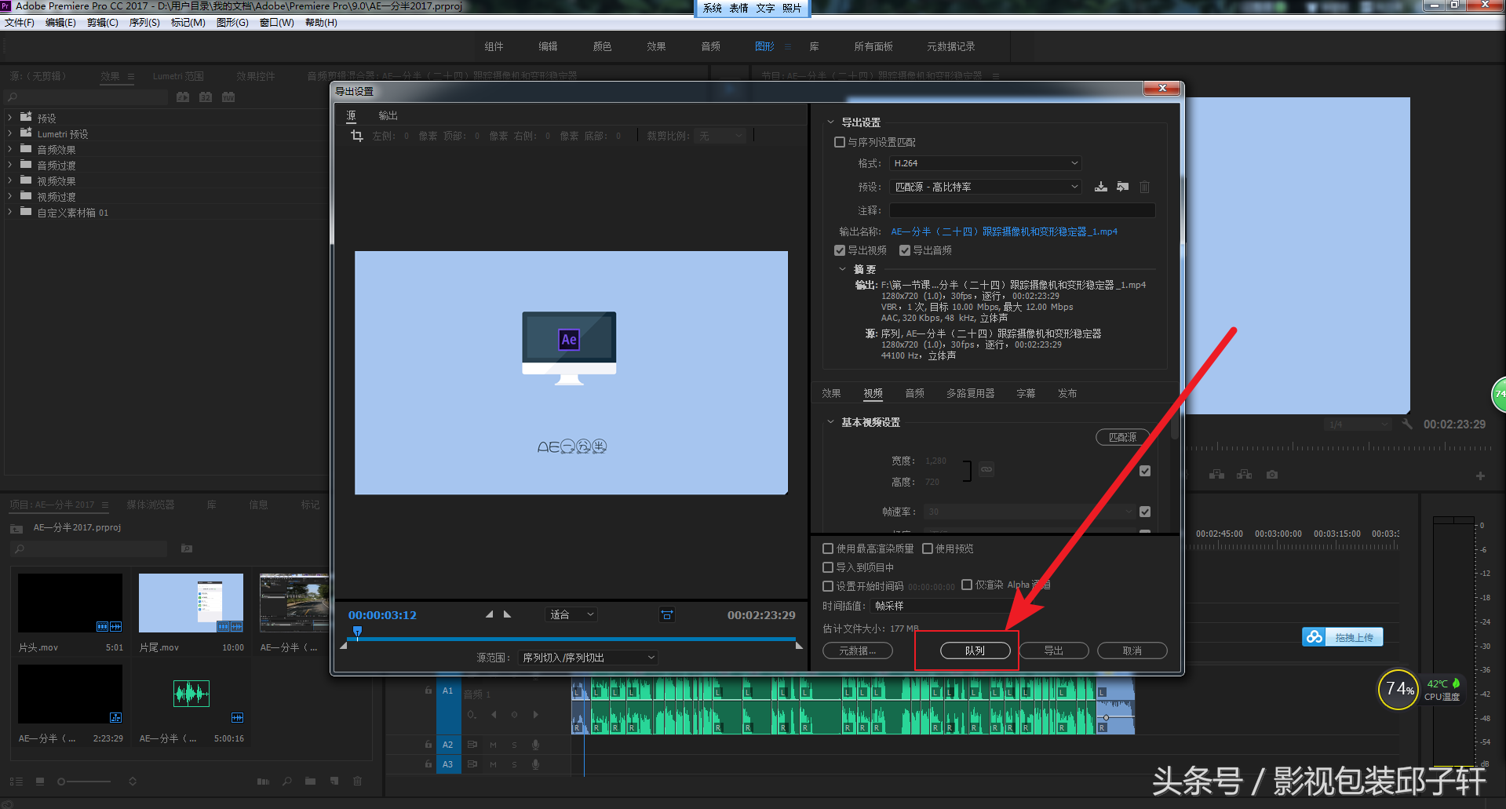This screenshot has height=809, width=1506.
Task: Click the 32-bit color effects filter icon
Action: coord(206,97)
